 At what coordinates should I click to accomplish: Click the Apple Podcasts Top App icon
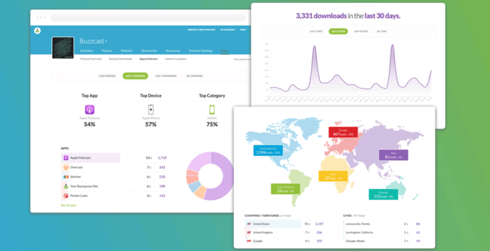tap(89, 110)
